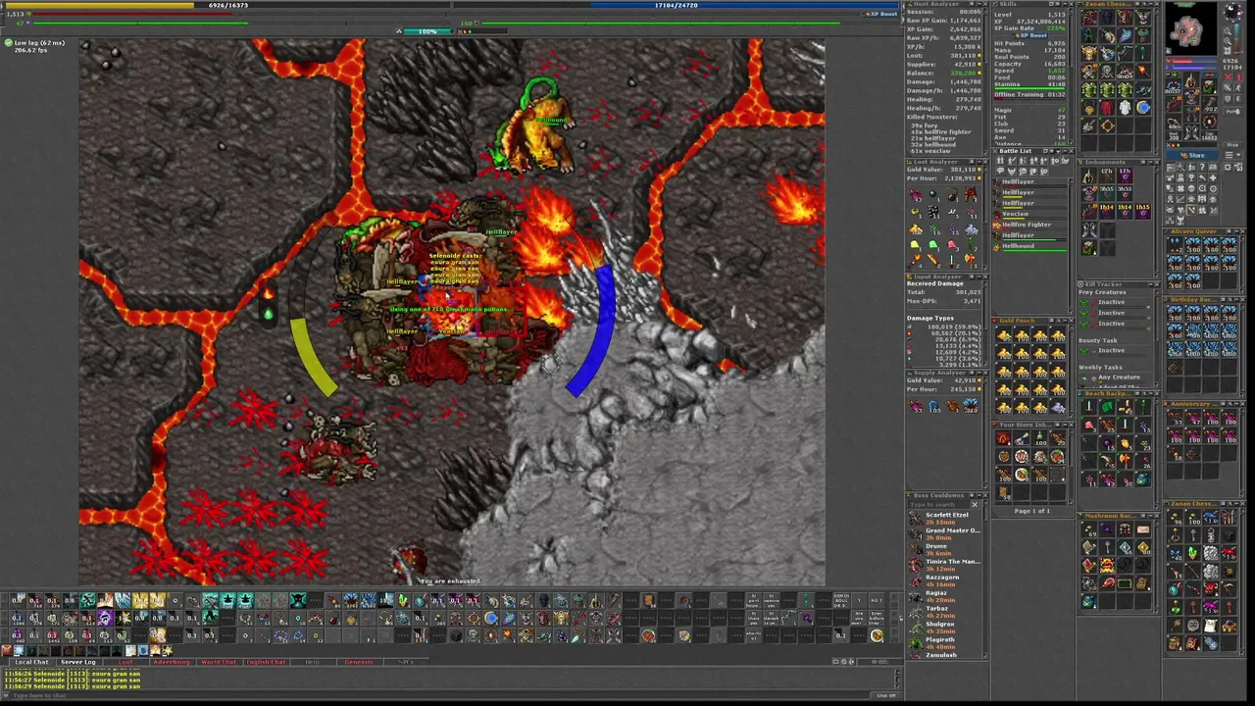Click white robe in Zaoan Chess box

click(1125, 108)
